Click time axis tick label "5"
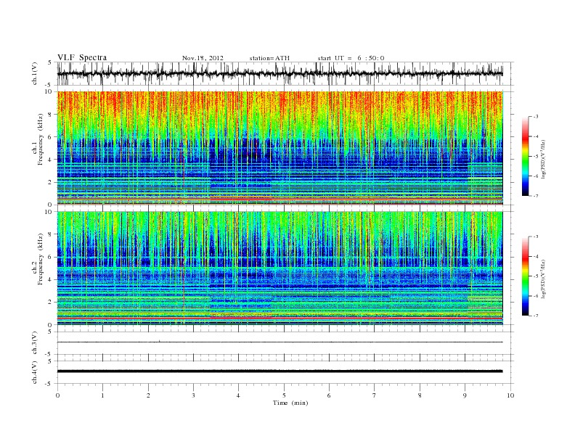 coord(284,395)
